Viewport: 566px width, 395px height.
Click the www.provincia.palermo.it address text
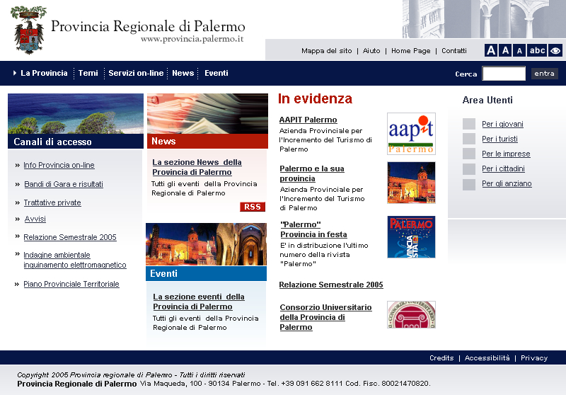(192, 39)
